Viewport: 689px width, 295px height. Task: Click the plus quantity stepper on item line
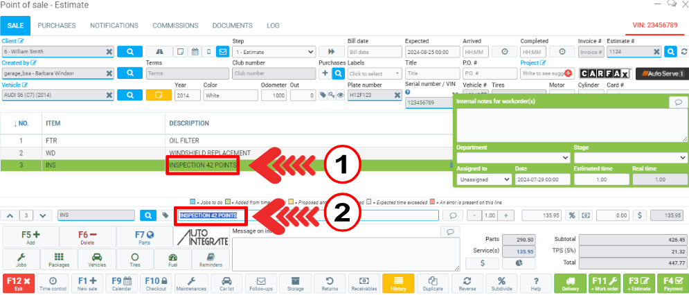point(505,215)
